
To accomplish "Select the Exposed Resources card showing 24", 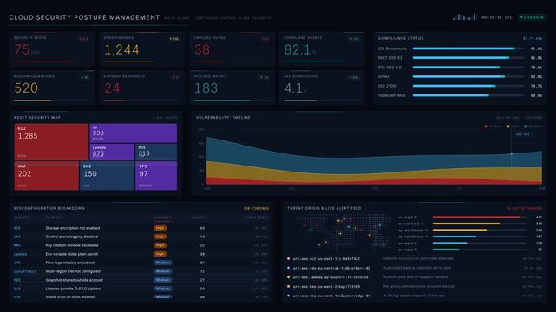I will [142, 88].
